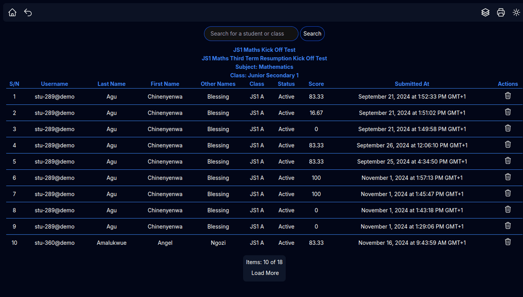
Task: Click the undo back arrow icon
Action: [x=28, y=13]
